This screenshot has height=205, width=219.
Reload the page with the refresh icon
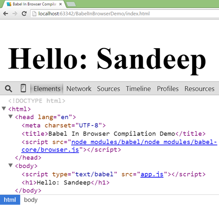[24, 14]
